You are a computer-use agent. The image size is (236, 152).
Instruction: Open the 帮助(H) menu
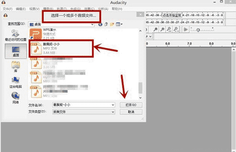[x=117, y=9]
